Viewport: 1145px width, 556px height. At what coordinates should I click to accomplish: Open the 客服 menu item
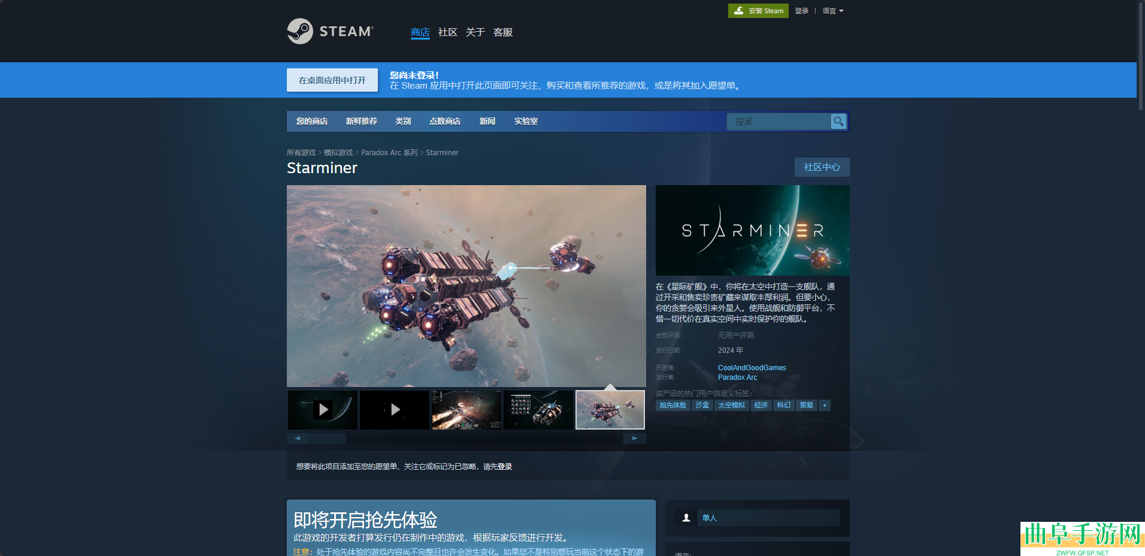coord(503,32)
